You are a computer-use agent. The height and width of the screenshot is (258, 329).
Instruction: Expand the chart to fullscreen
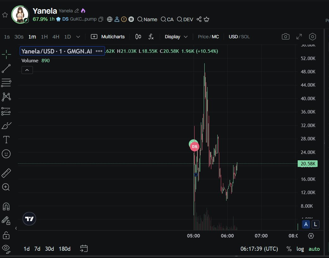(x=299, y=36)
